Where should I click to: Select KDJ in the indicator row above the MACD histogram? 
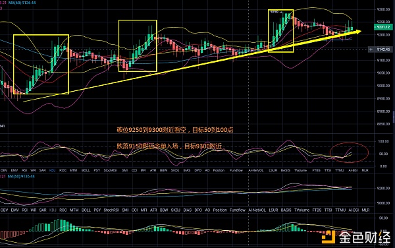tap(53, 210)
